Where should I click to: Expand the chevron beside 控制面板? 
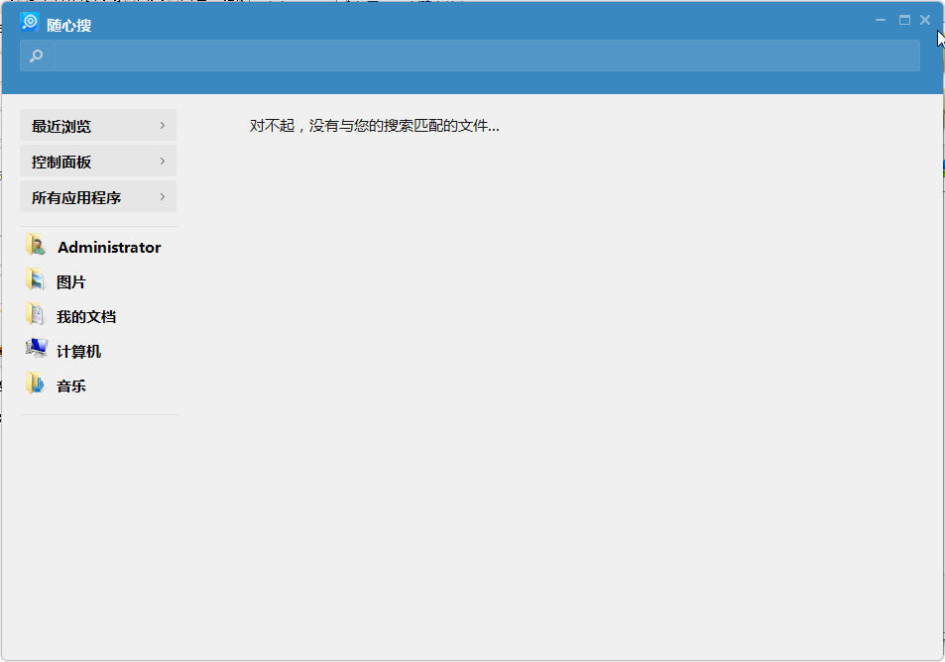pos(162,161)
